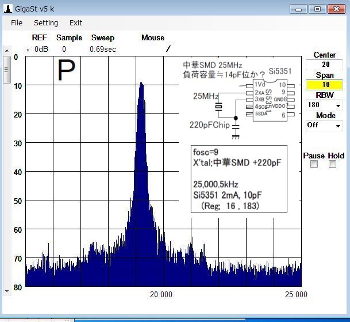
Task: Click the REF level scrollbar up arrow
Action: (7, 51)
